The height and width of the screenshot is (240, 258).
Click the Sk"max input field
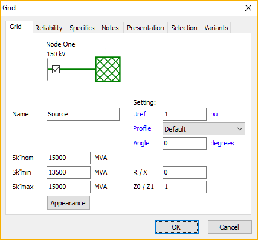[x=68, y=187]
